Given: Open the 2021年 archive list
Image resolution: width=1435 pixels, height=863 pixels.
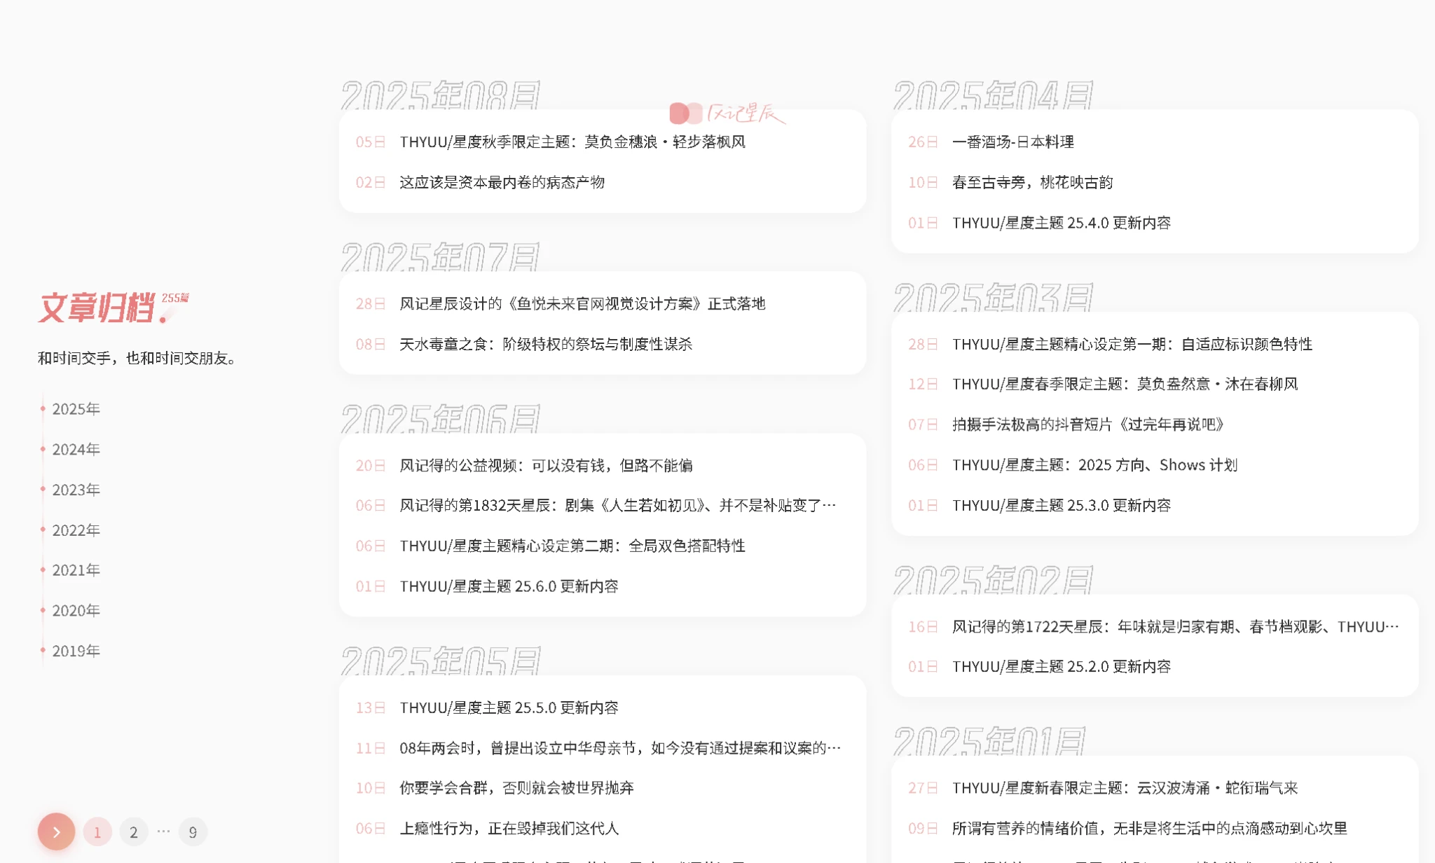Looking at the screenshot, I should point(76,570).
